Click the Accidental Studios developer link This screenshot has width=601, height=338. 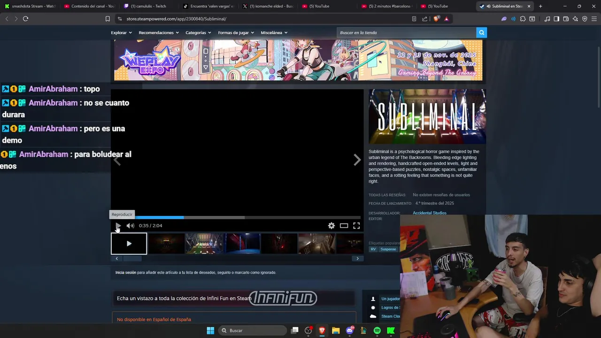(429, 213)
